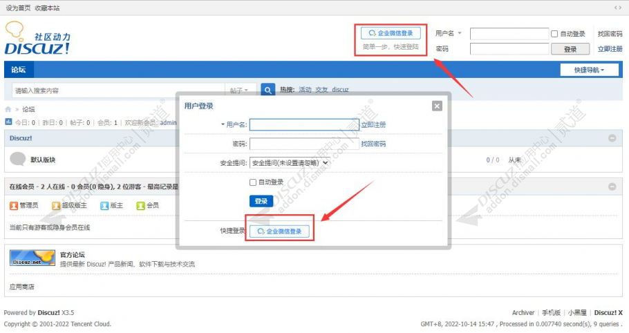Screen dimensions: 629x333
Task: Open the 应用商店 link
Action: pos(22,287)
